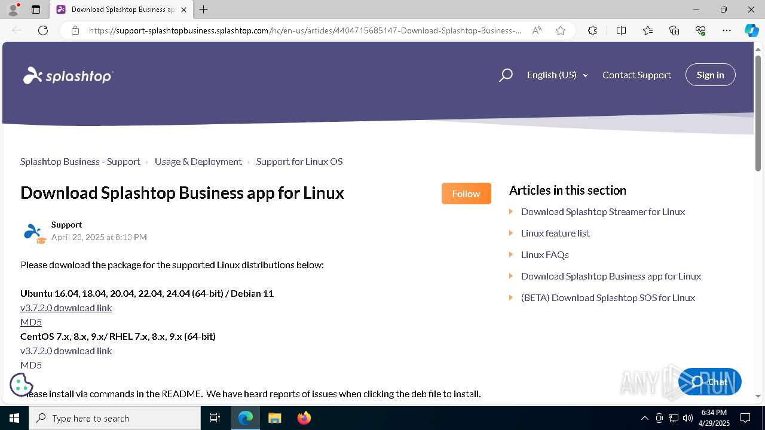Launch Firefox from taskbar
This screenshot has width=765, height=430.
coord(304,418)
